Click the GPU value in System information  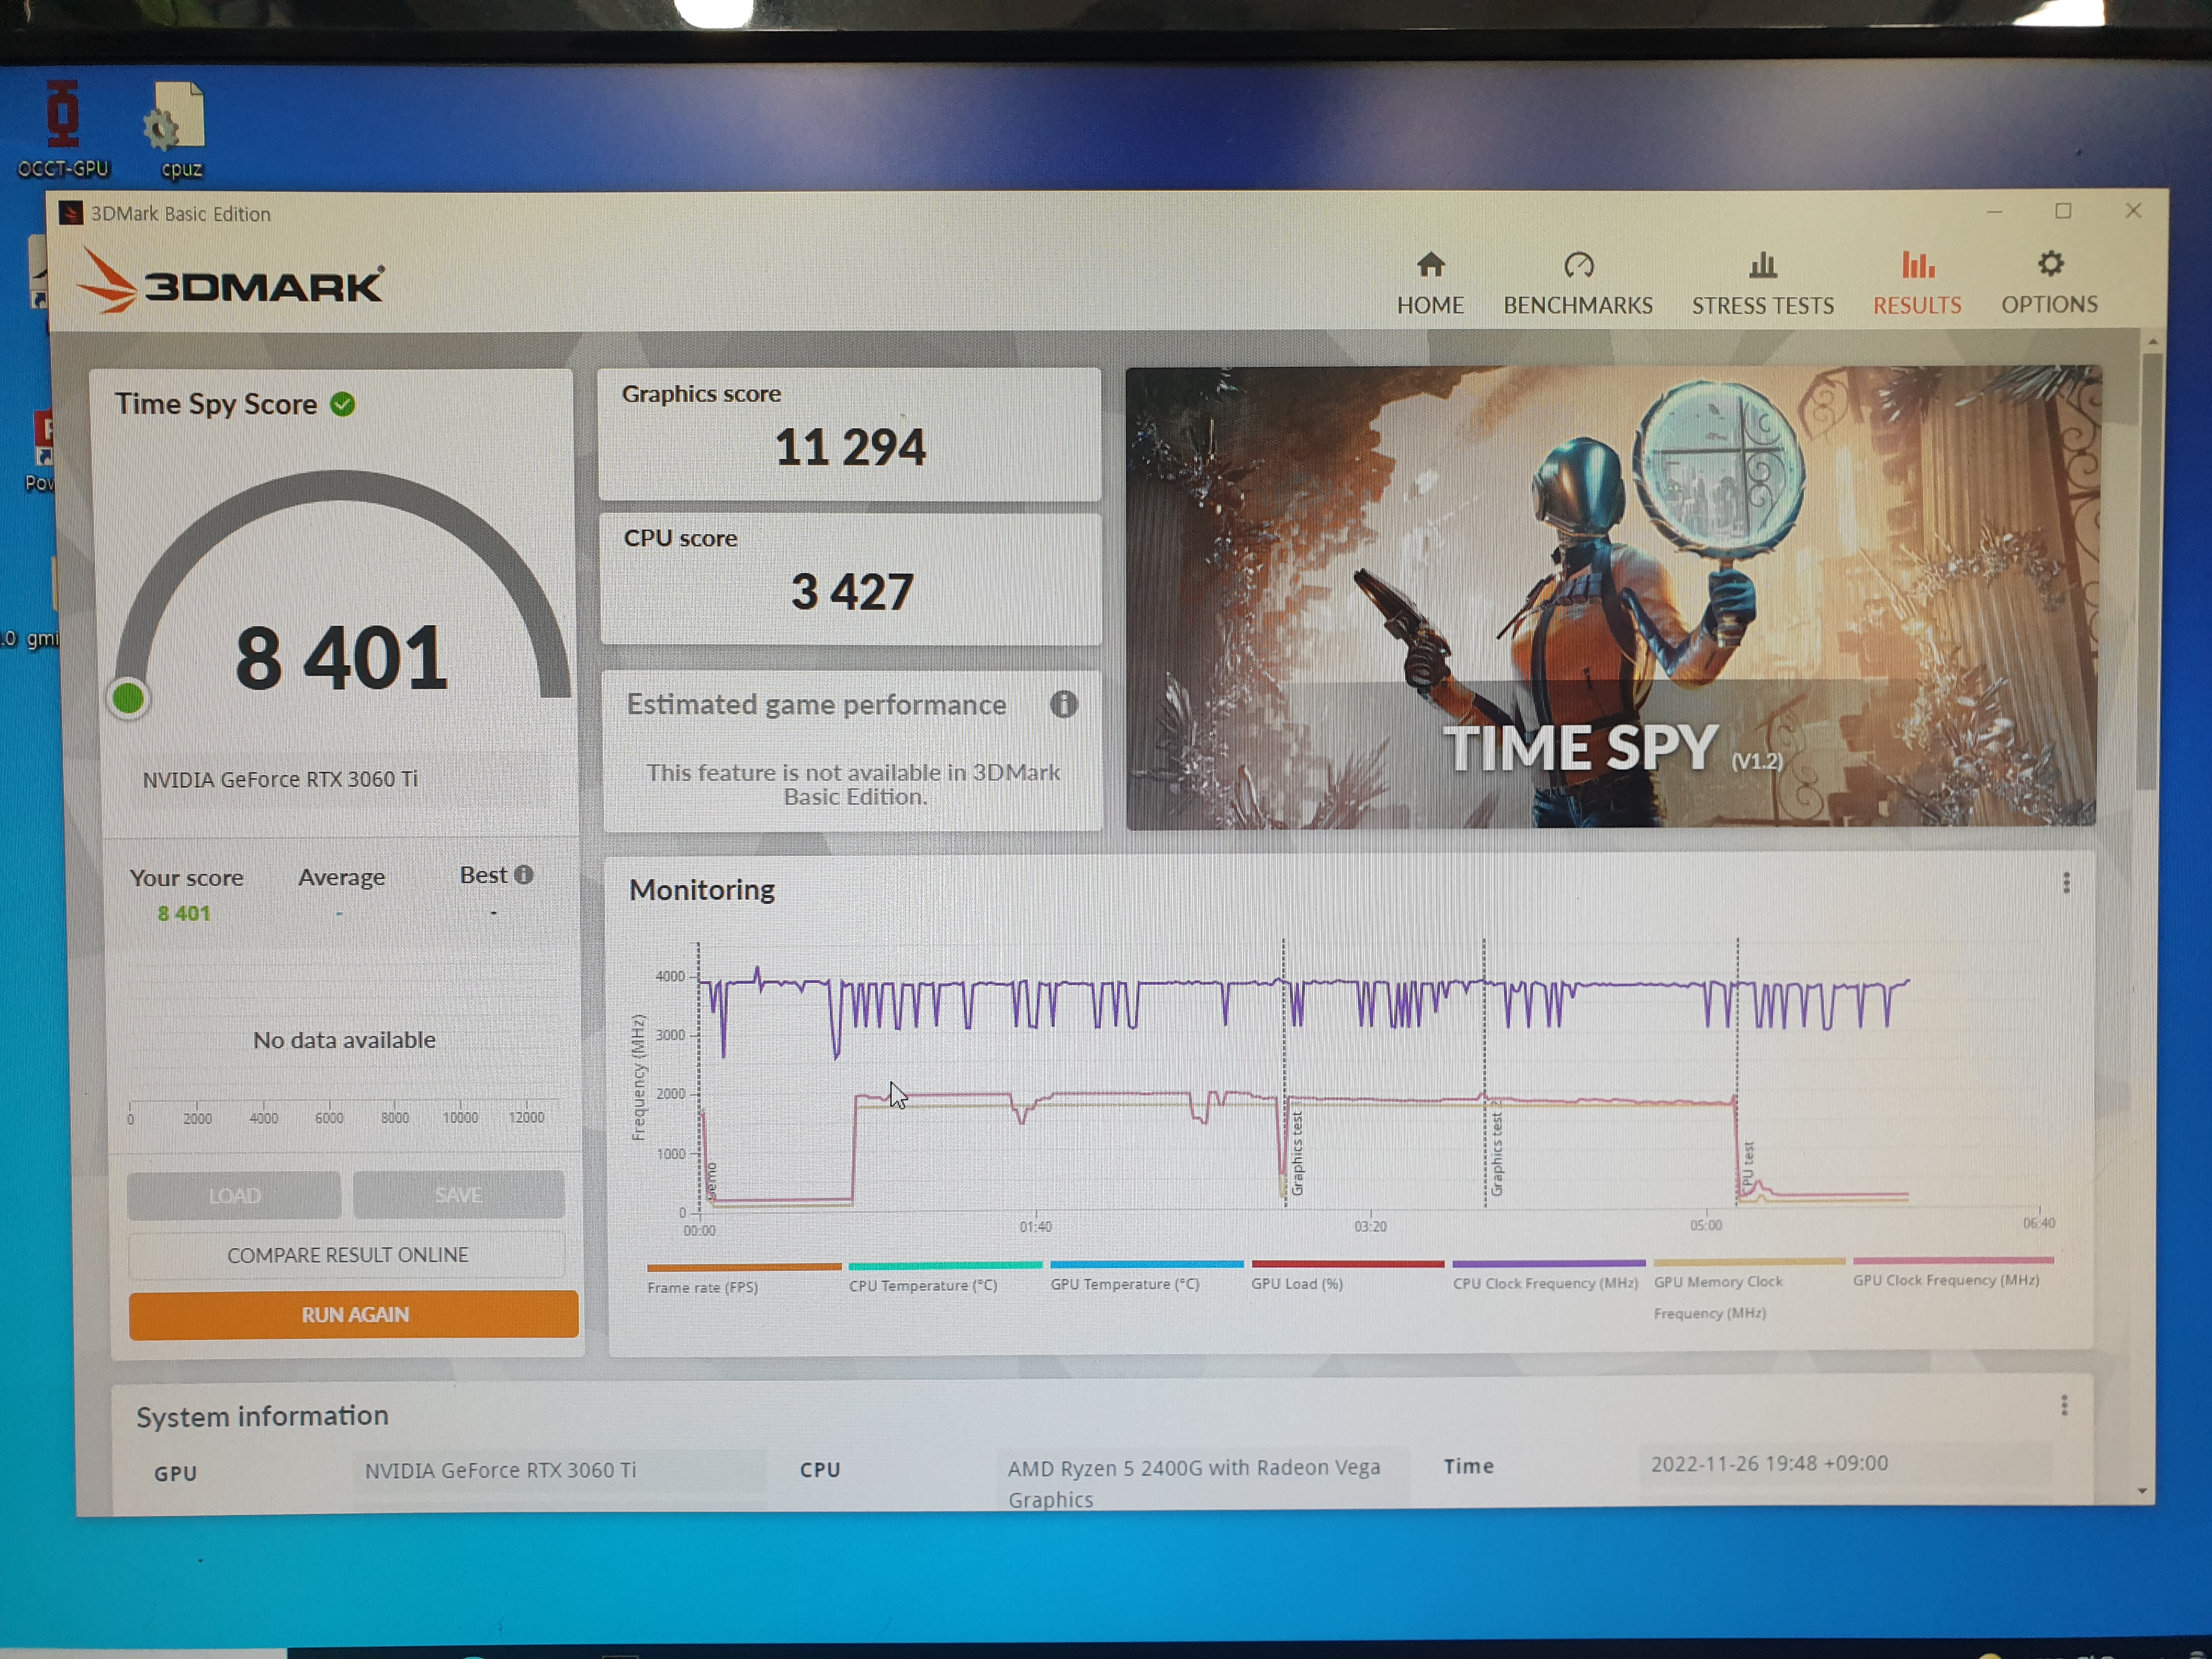[x=500, y=1470]
